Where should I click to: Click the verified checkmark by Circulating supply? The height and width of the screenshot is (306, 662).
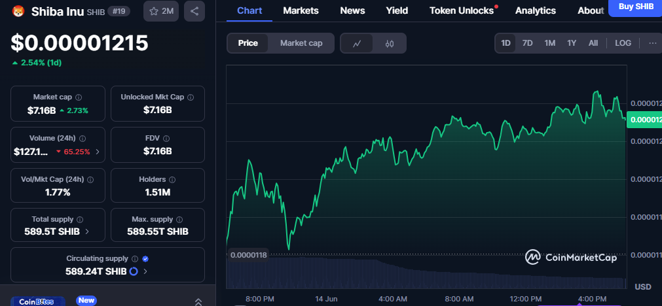145,259
